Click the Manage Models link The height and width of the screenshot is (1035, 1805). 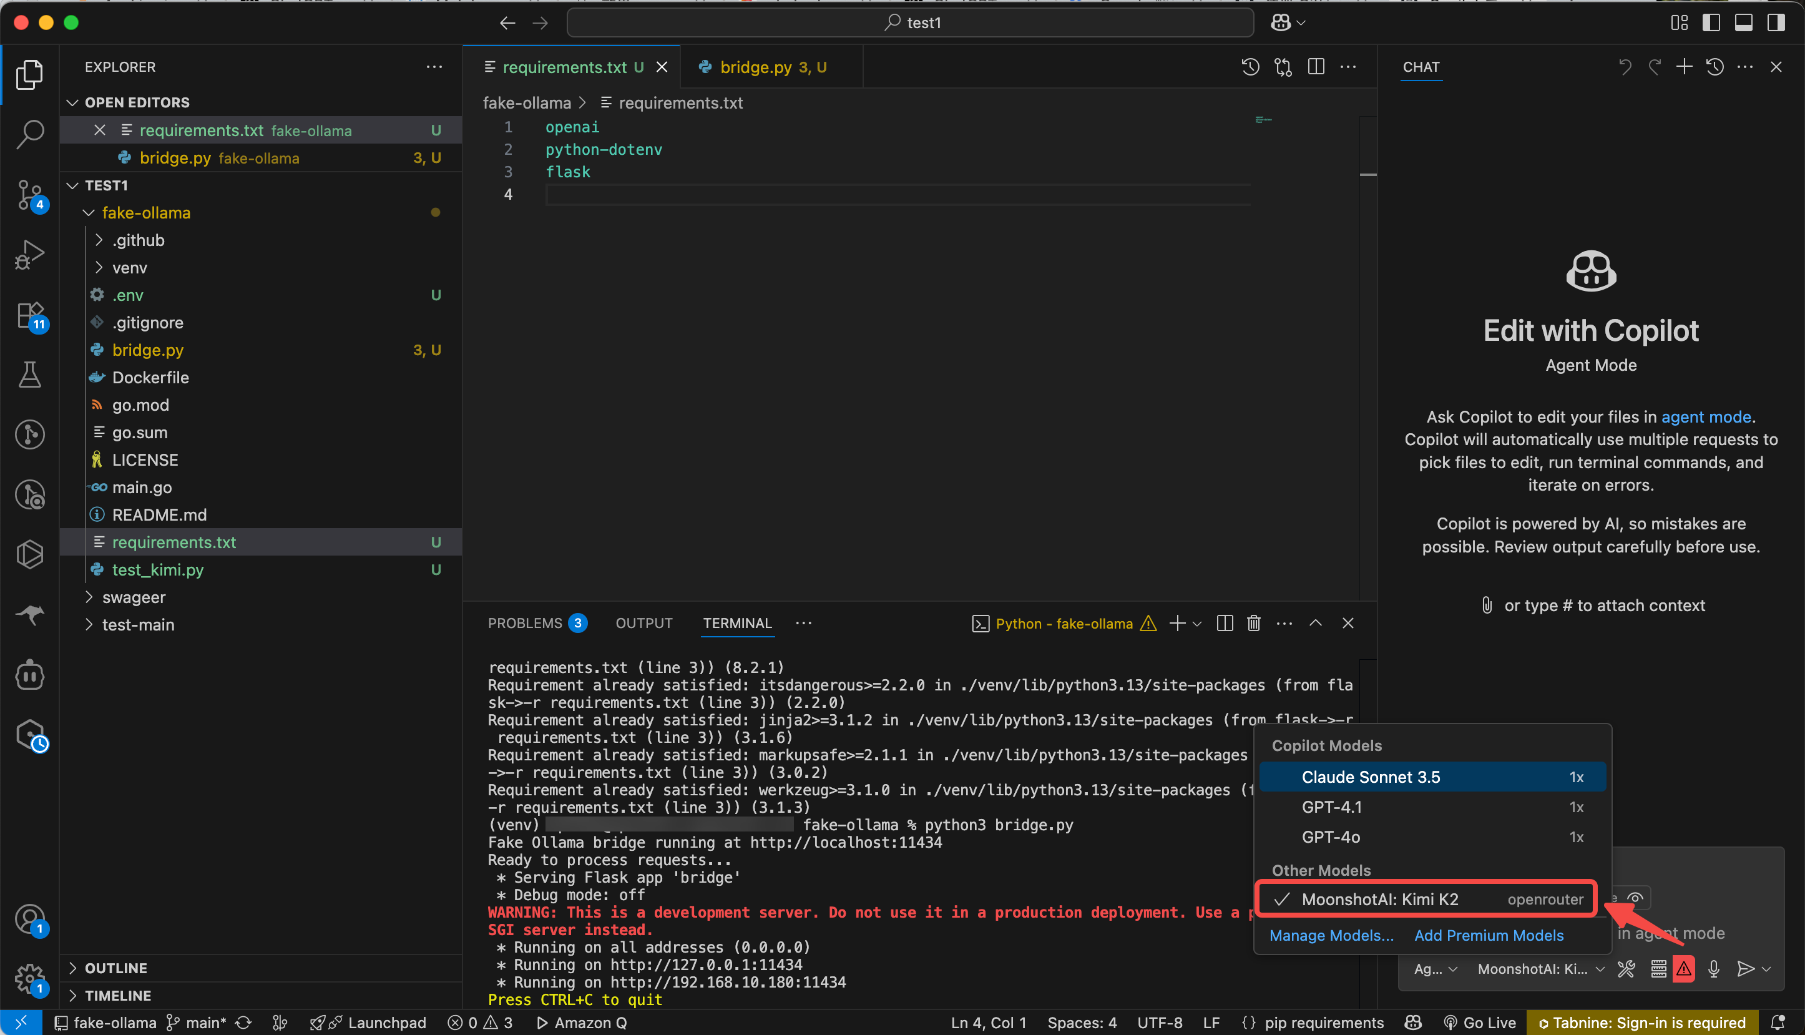[x=1331, y=936]
